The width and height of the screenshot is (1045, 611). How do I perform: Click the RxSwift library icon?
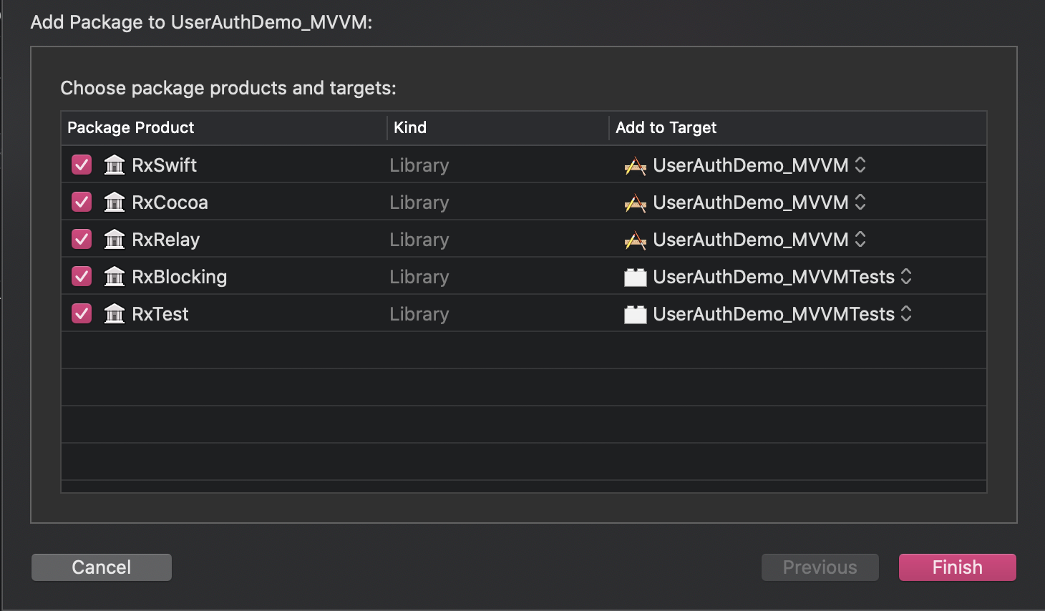tap(115, 165)
